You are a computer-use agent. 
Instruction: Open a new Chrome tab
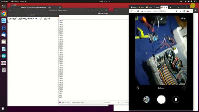pos(170,7)
